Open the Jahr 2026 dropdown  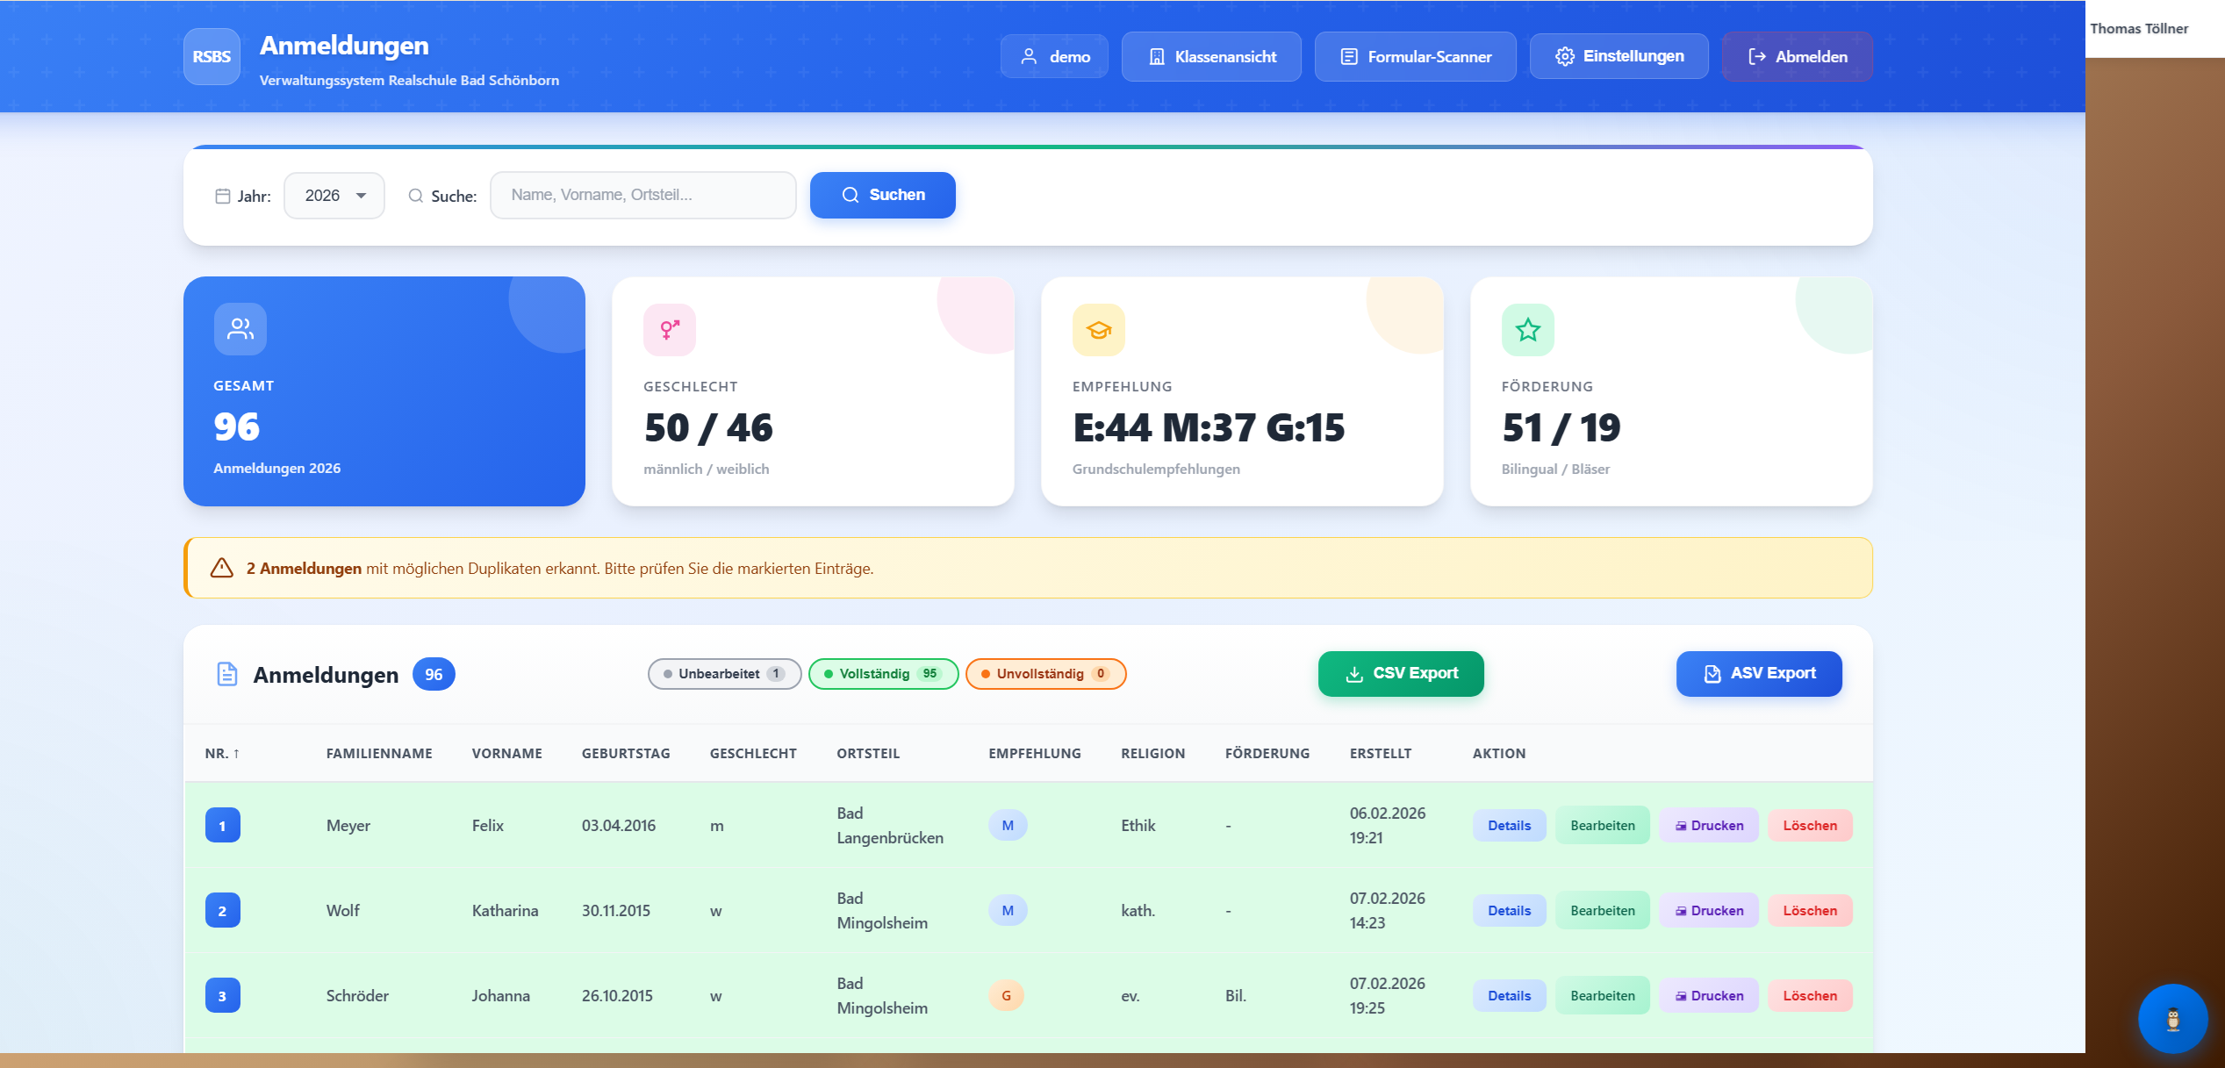click(x=334, y=196)
